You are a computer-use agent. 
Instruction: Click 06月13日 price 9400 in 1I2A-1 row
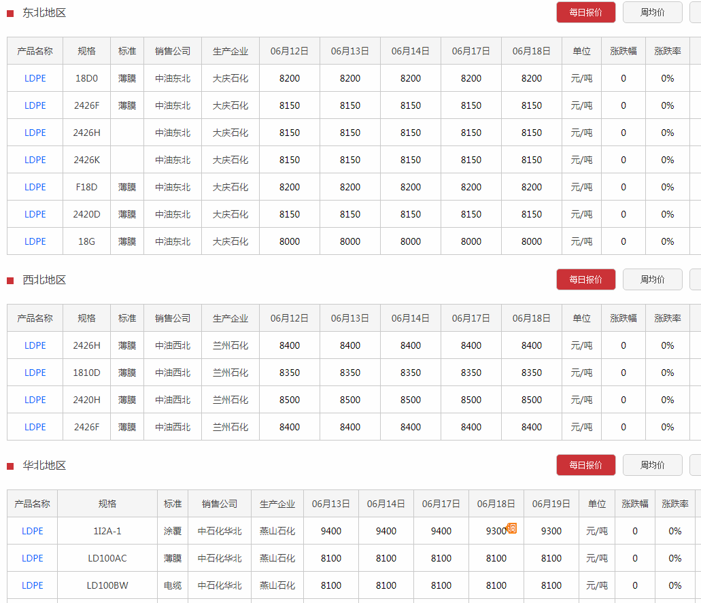331,531
